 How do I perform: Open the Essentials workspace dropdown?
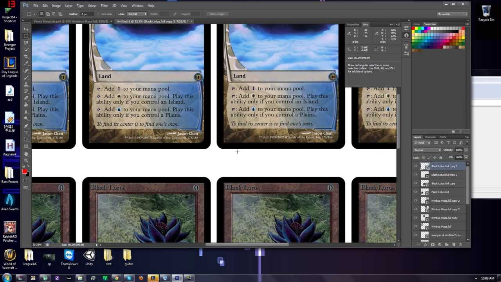pyautogui.click(x=452, y=14)
